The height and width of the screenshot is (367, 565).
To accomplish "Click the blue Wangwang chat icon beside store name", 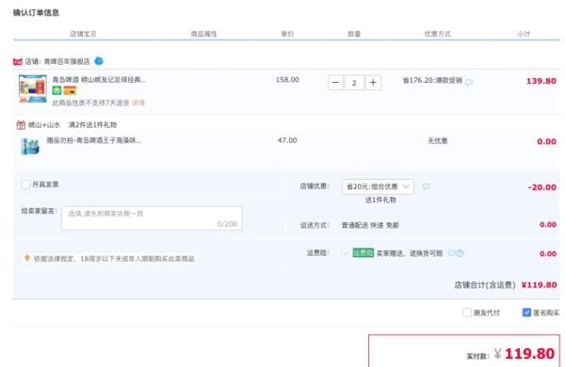I will pyautogui.click(x=99, y=61).
